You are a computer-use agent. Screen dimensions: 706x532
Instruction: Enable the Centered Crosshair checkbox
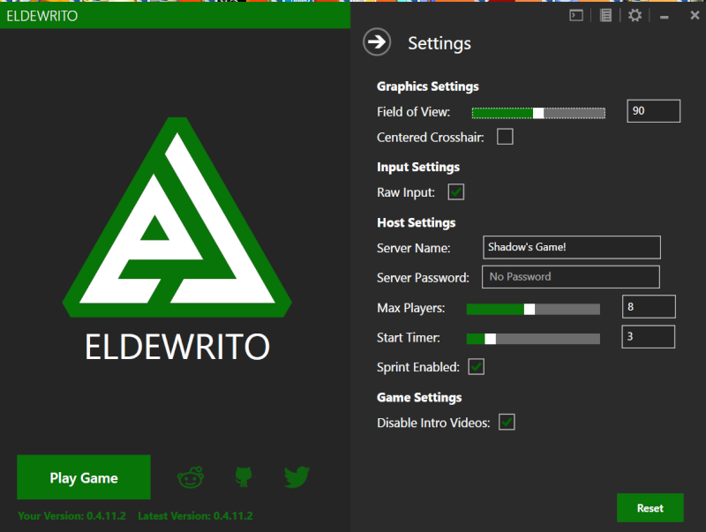point(505,137)
